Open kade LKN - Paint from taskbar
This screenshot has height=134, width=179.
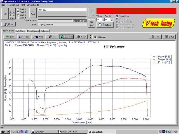click(x=71, y=131)
